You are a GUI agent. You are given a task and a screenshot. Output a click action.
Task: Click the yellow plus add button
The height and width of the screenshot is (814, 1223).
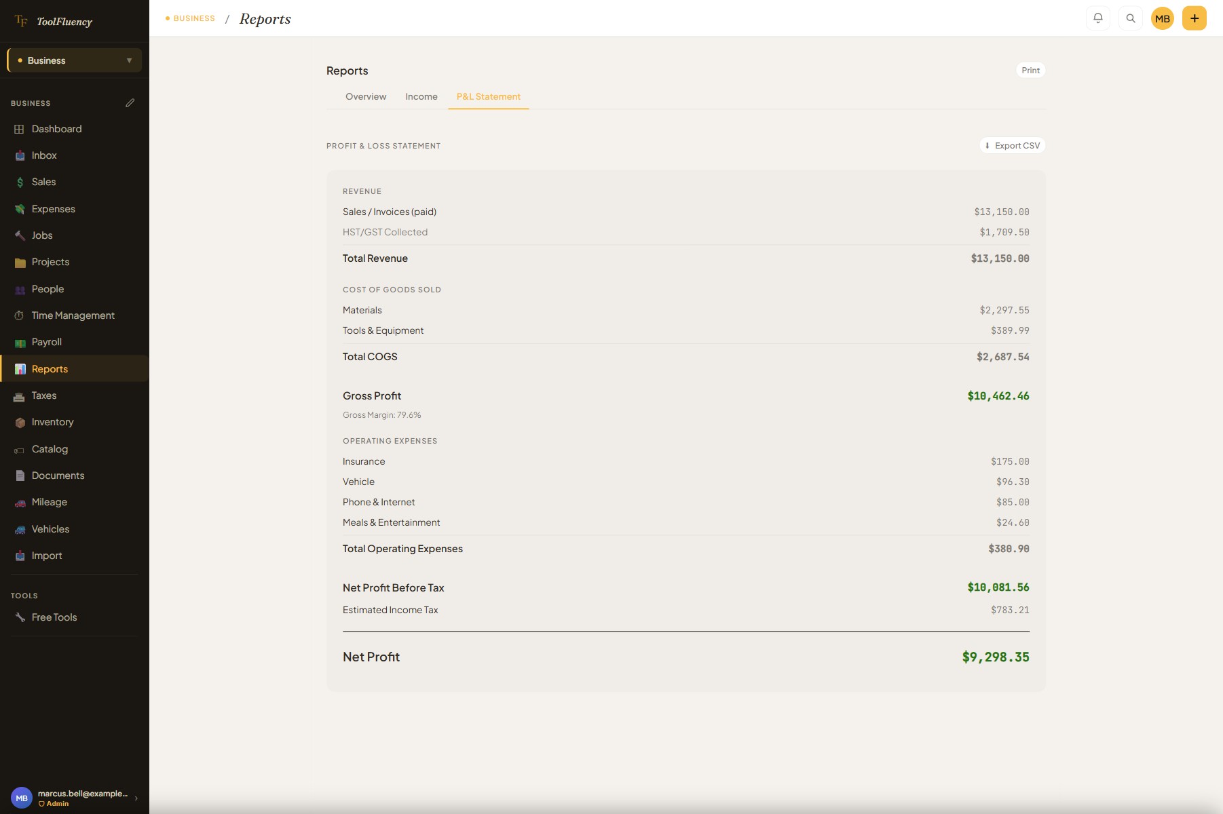[1194, 18]
